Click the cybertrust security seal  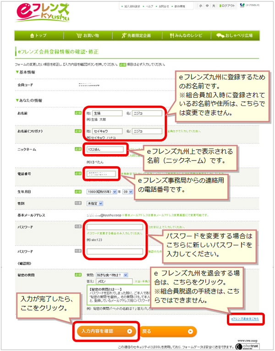[x=247, y=346]
